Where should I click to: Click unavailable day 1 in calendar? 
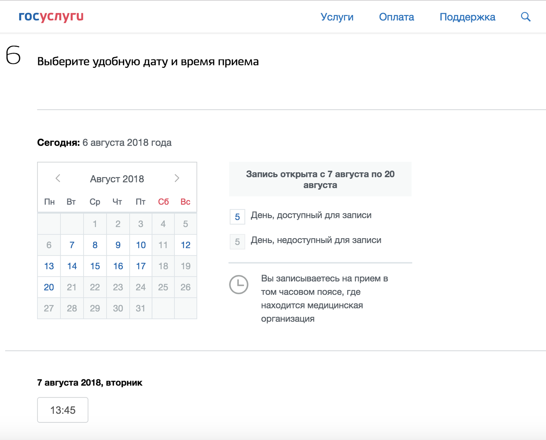click(95, 224)
